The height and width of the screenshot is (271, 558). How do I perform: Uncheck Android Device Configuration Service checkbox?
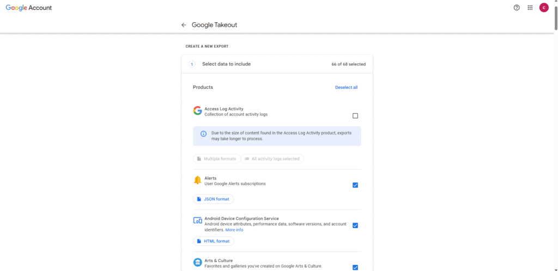[355, 225]
